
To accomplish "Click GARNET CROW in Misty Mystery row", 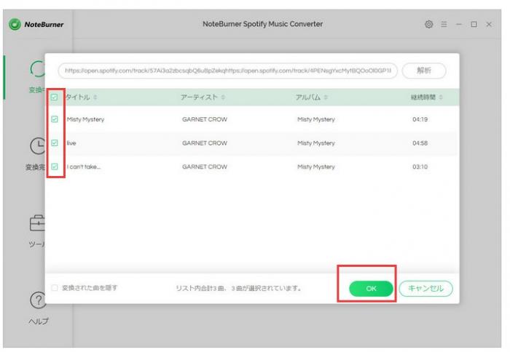I will coord(205,119).
